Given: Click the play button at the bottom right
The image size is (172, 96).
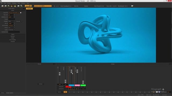Looking at the screenshot, I should click(159, 92).
